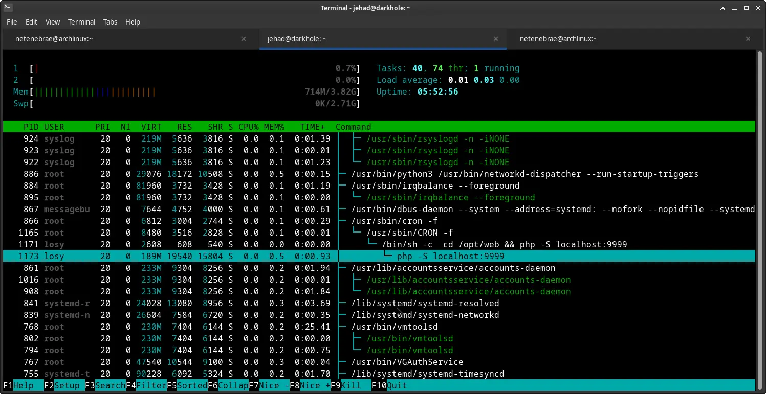Click the terminal icon in the title bar
The height and width of the screenshot is (394, 766).
pos(7,8)
